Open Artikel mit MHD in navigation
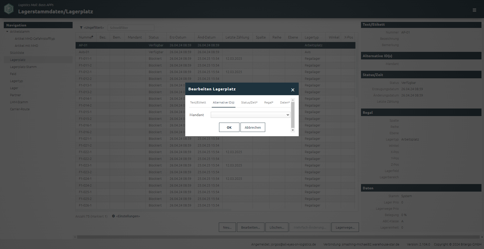 (26, 46)
